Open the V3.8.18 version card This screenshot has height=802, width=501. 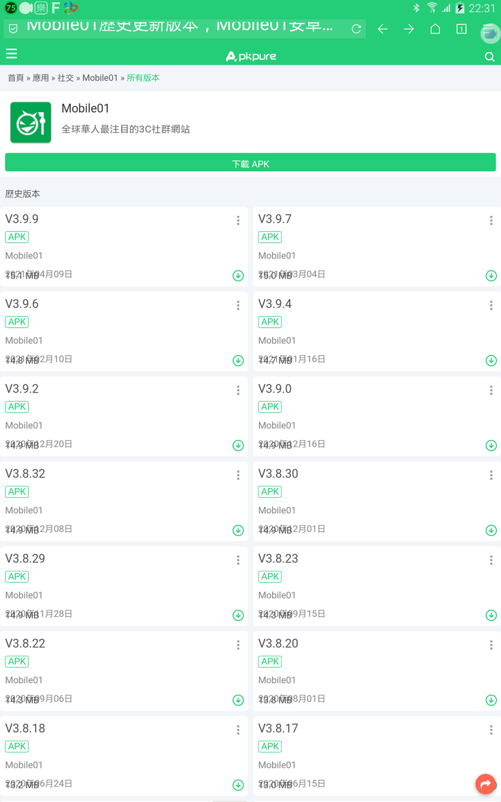[124, 756]
